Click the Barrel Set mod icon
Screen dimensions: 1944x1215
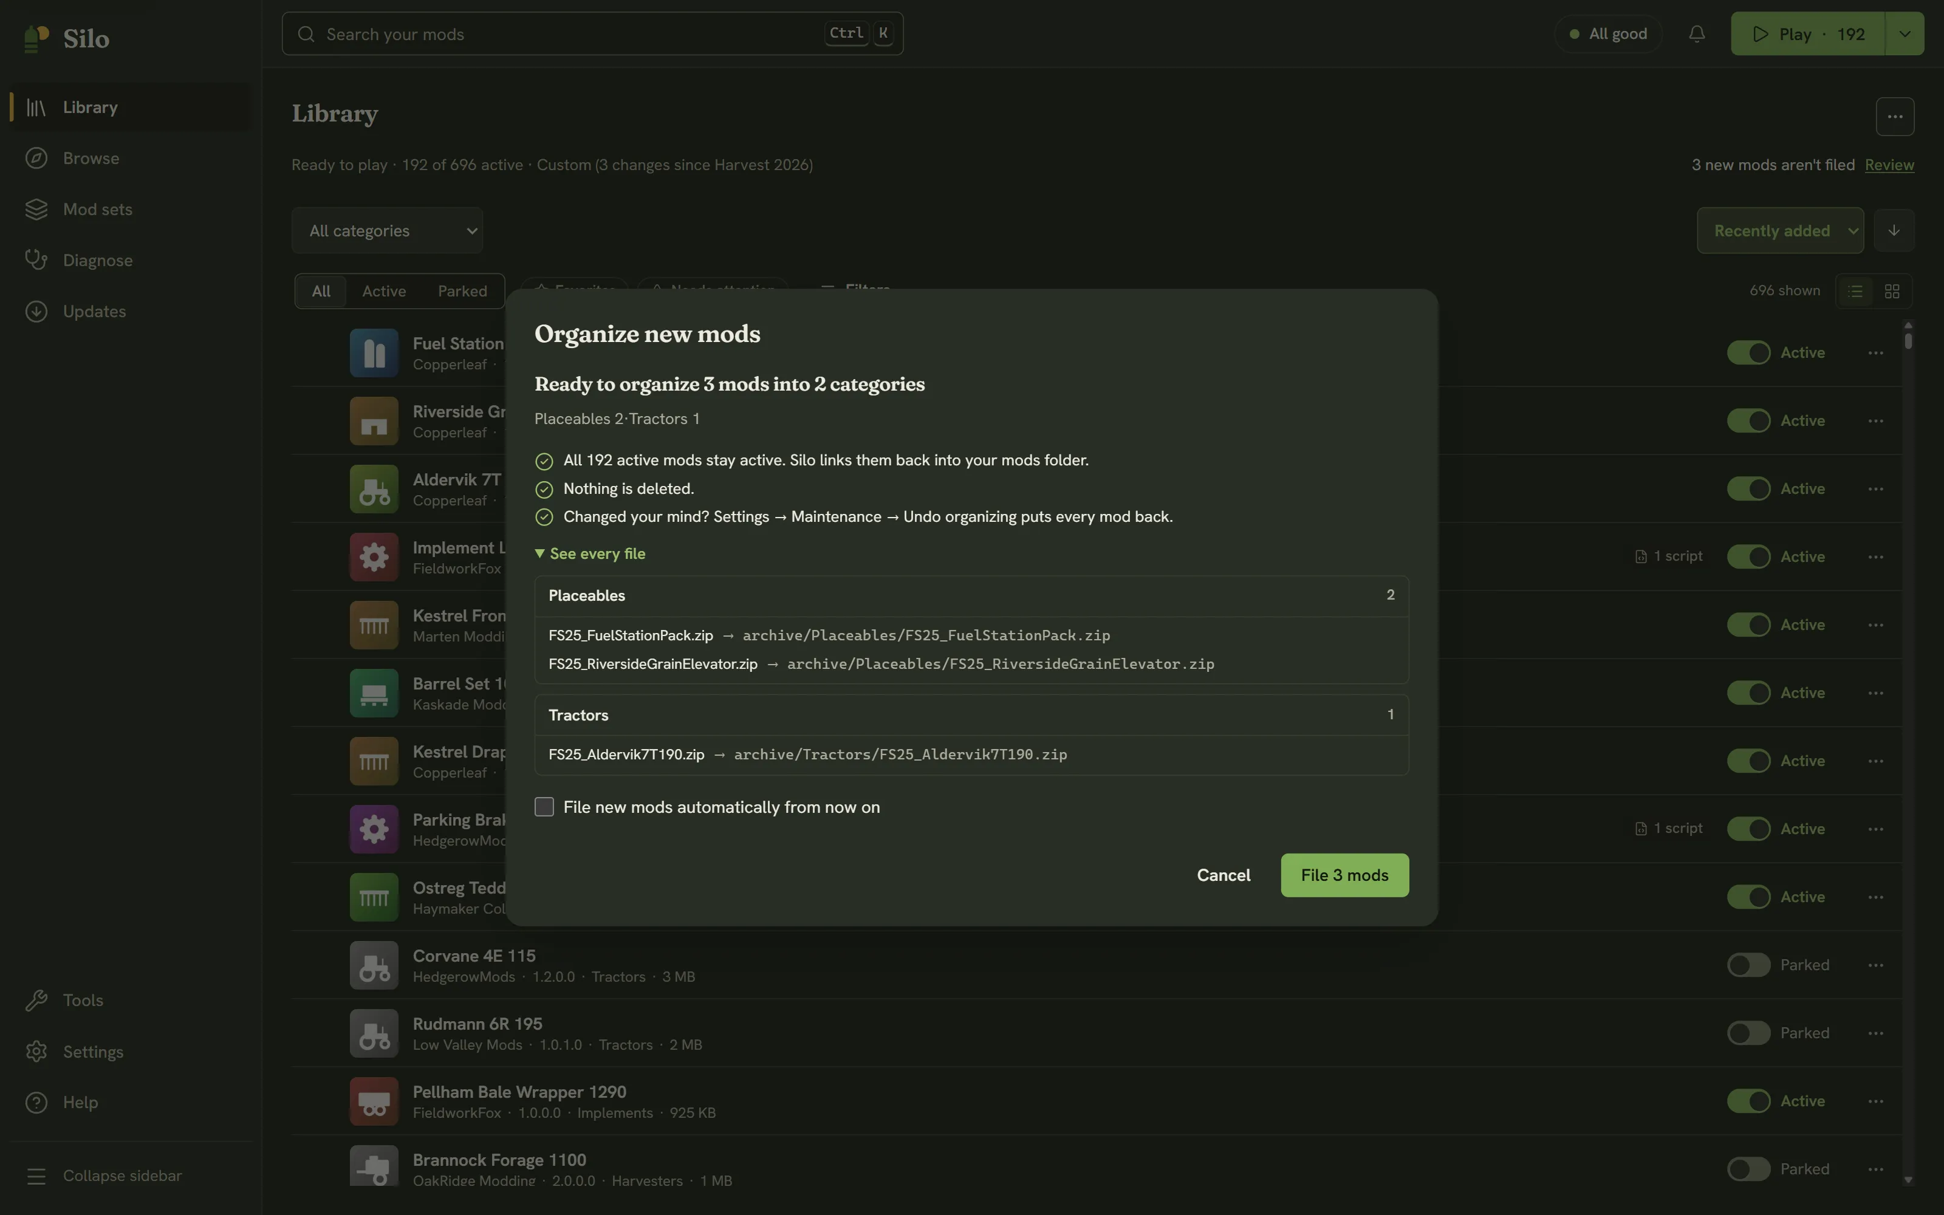pos(374,694)
